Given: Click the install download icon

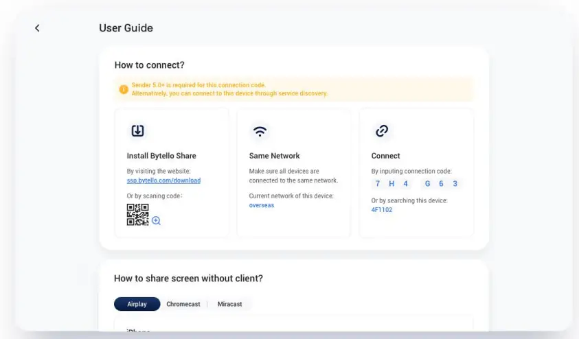Looking at the screenshot, I should [137, 130].
